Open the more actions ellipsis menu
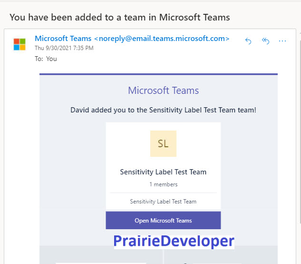 (282, 41)
